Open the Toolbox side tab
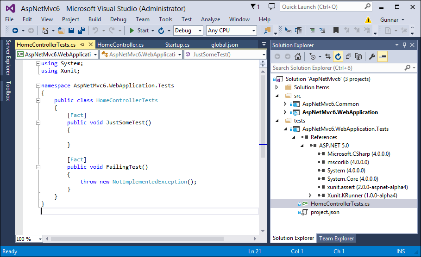 coord(8,91)
